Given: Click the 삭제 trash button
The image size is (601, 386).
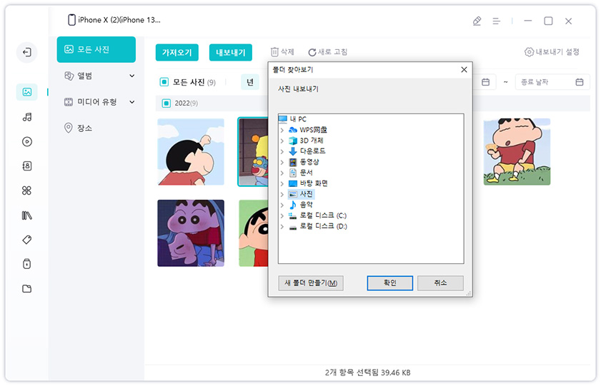Looking at the screenshot, I should point(282,51).
